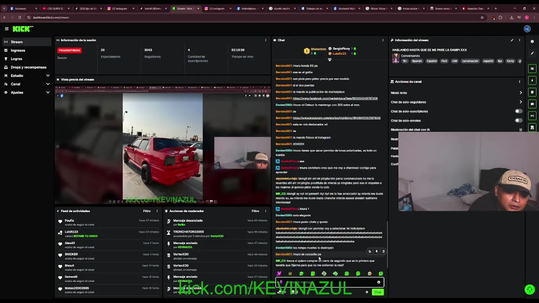This screenshot has width=539, height=303.
Task: Toggle activity feed lightning widget in sidebar
Action: click(x=532, y=80)
